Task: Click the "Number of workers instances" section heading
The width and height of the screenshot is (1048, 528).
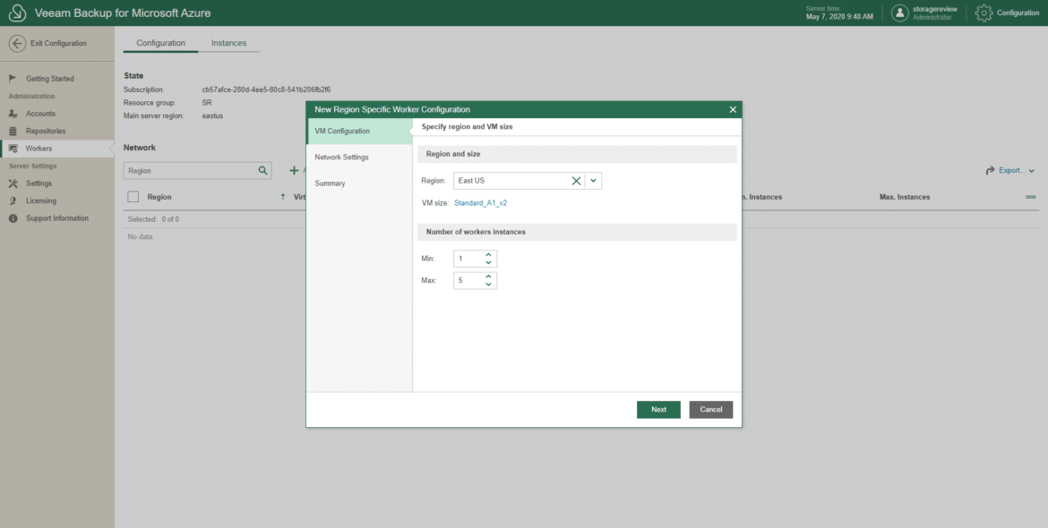Action: 476,232
